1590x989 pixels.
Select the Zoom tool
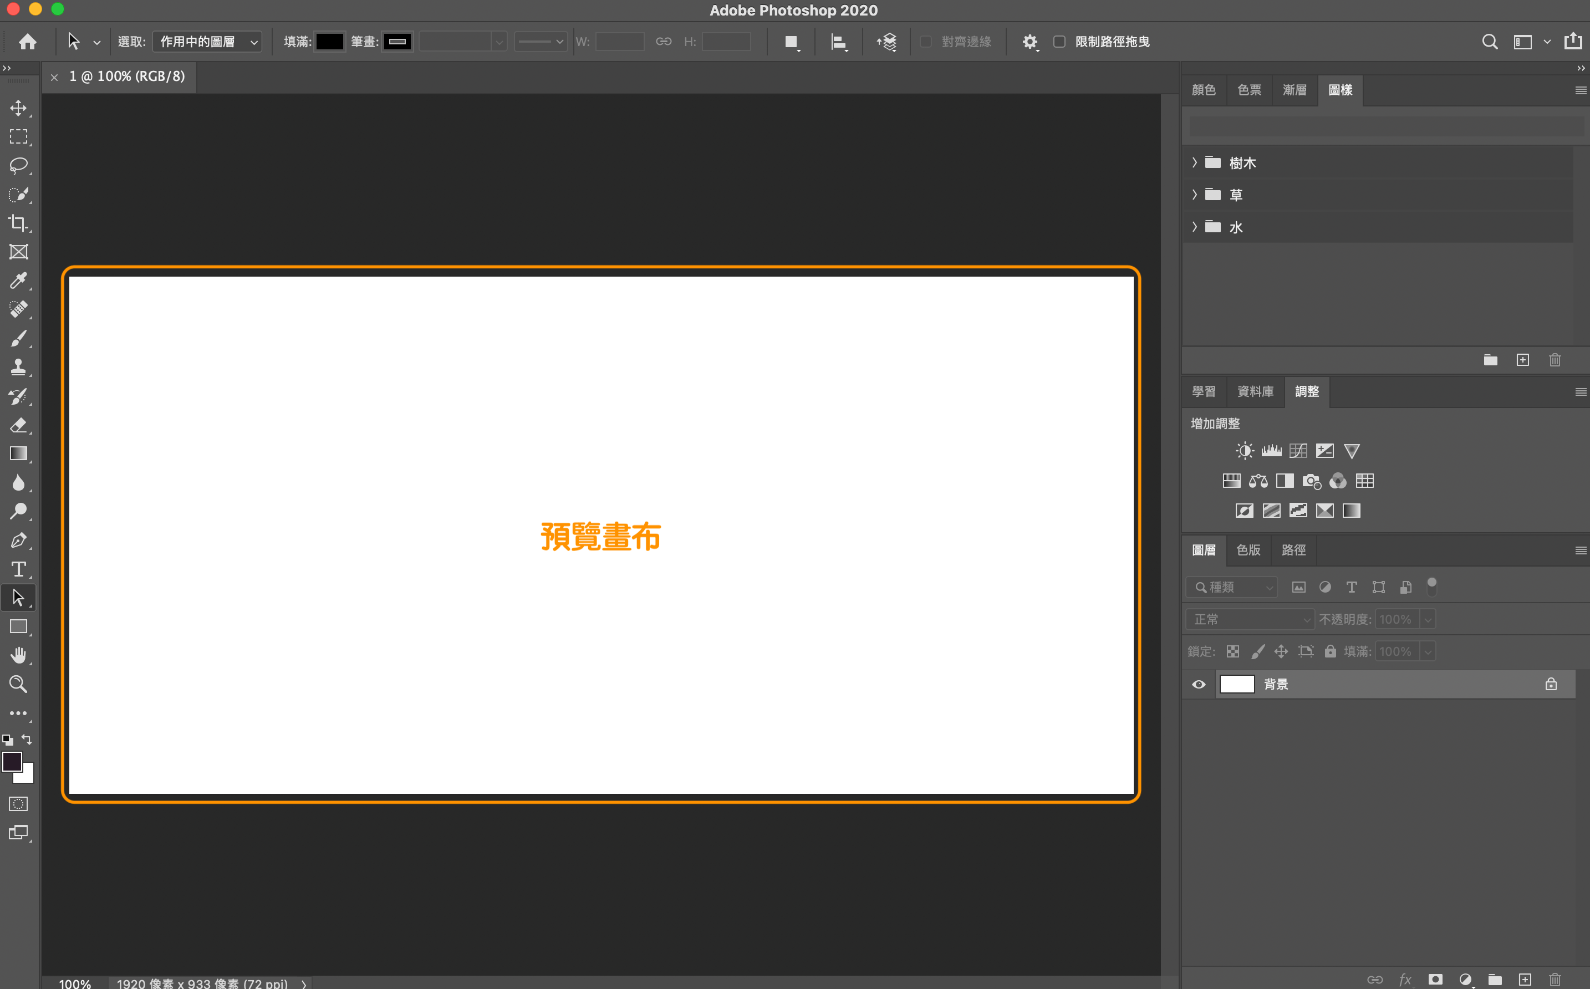[x=18, y=684]
